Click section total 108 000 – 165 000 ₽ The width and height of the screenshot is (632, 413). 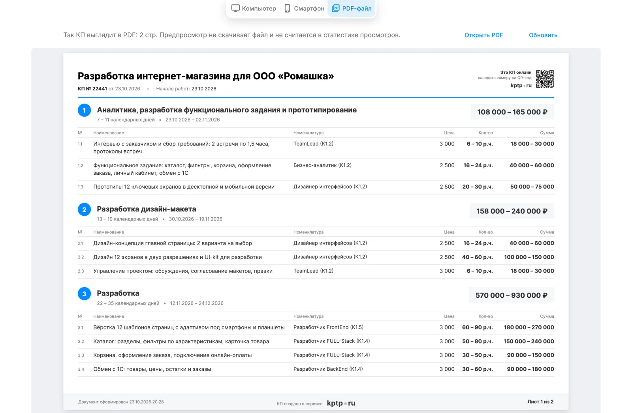(x=512, y=112)
